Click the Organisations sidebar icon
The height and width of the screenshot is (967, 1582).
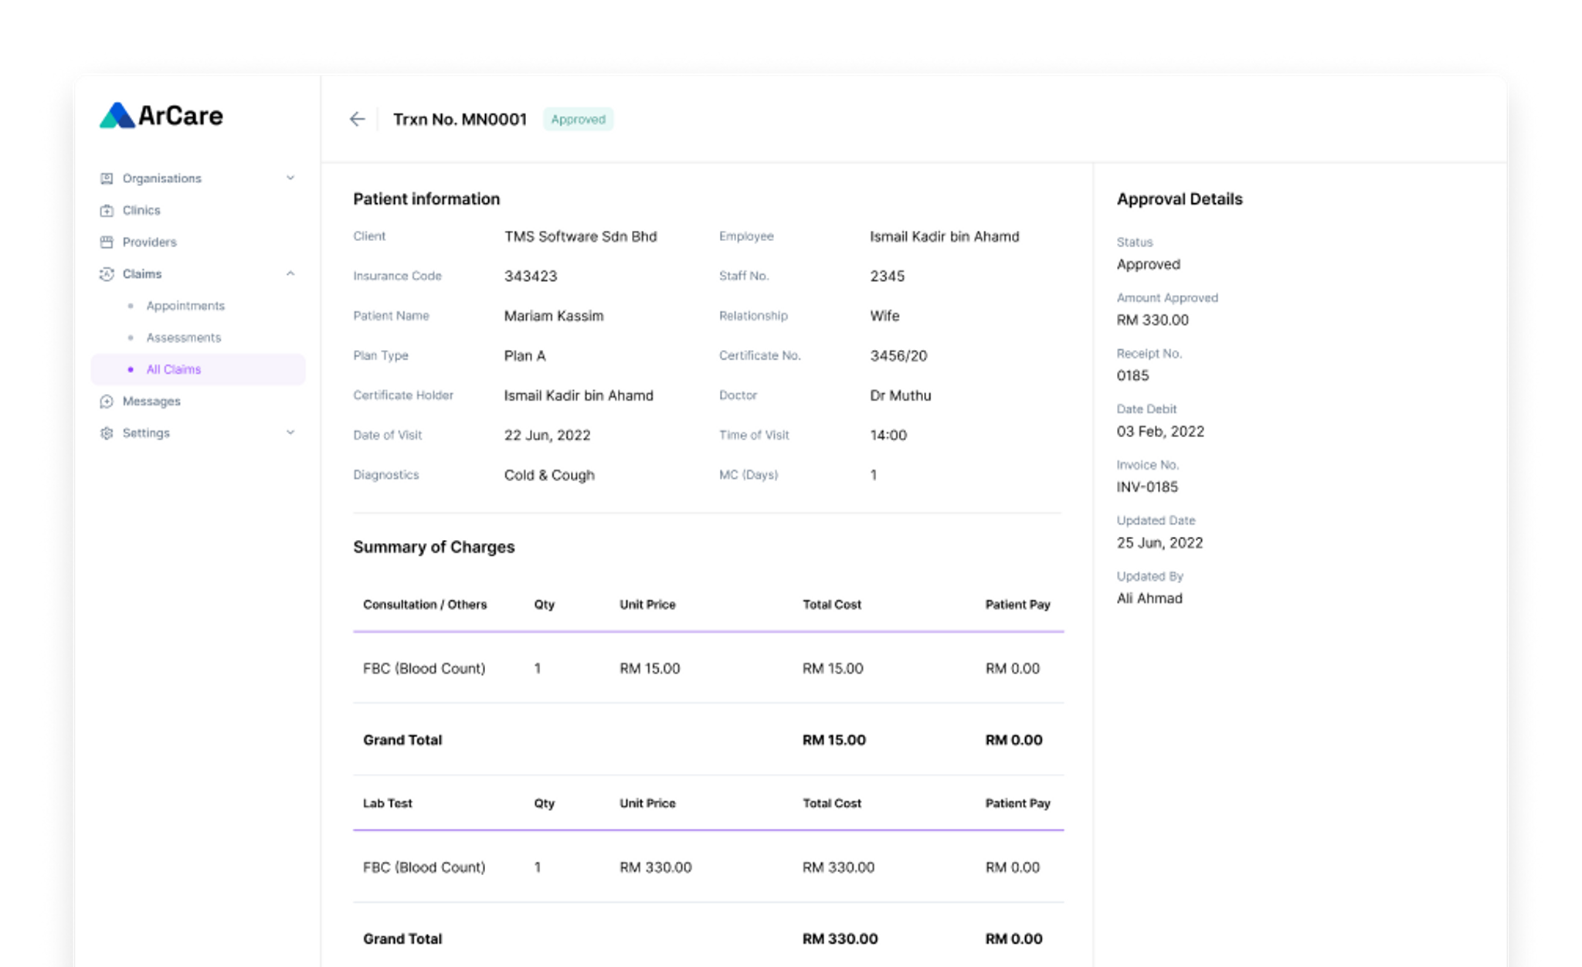pyautogui.click(x=107, y=178)
